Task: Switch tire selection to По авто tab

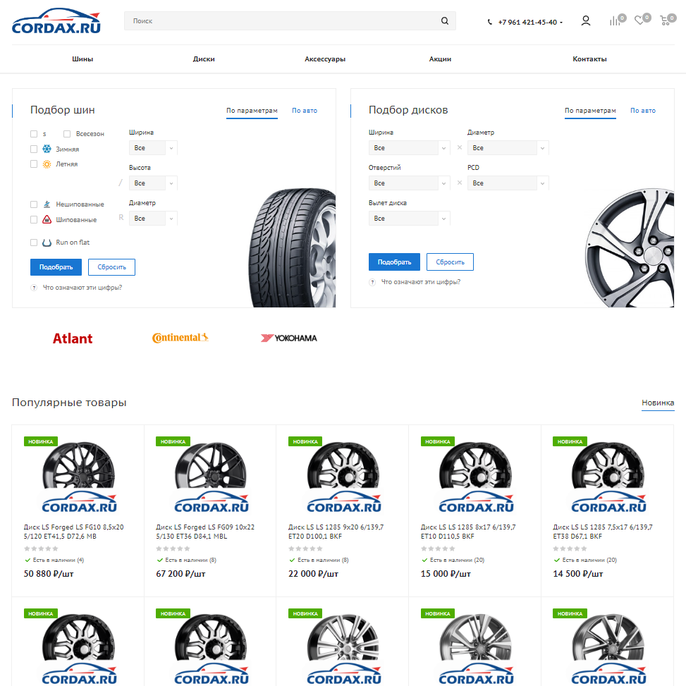Action: click(x=305, y=111)
